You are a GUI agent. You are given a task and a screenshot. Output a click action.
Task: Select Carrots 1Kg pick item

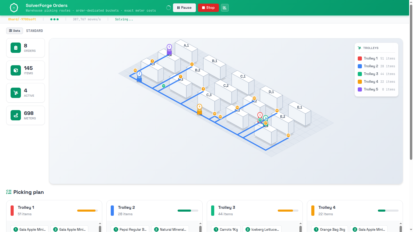[x=226, y=229]
